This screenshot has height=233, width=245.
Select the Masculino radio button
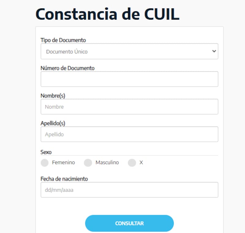point(88,163)
